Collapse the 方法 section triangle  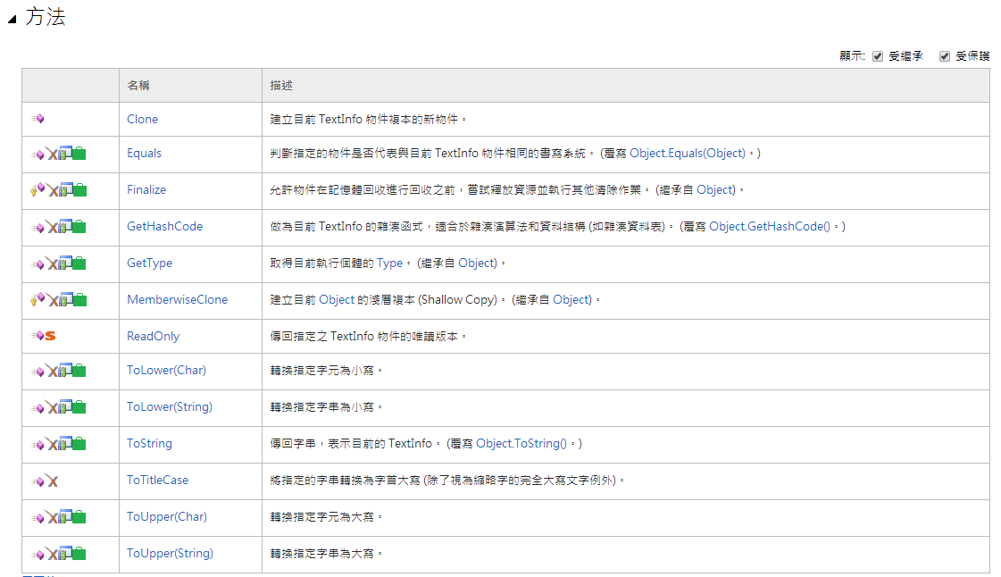pyautogui.click(x=12, y=21)
